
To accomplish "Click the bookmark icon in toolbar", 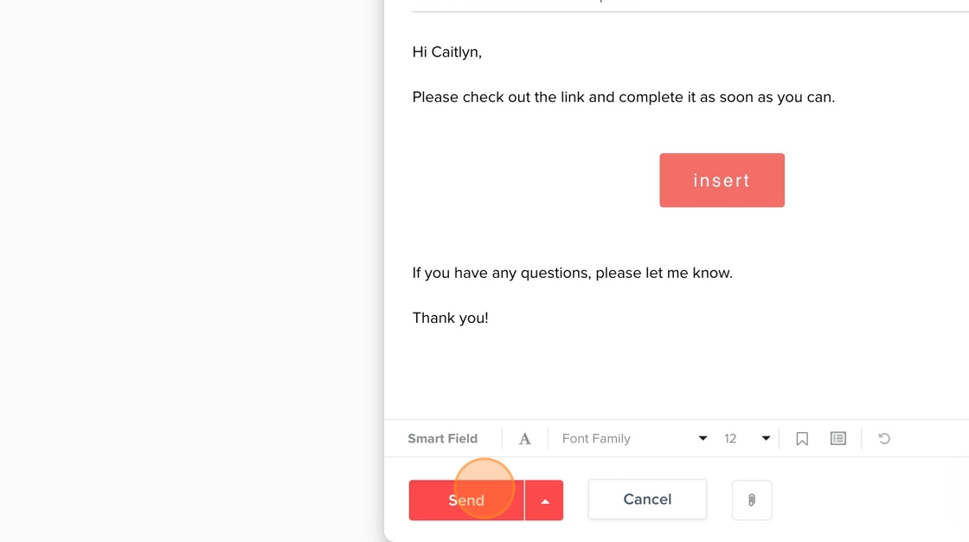I will point(802,439).
